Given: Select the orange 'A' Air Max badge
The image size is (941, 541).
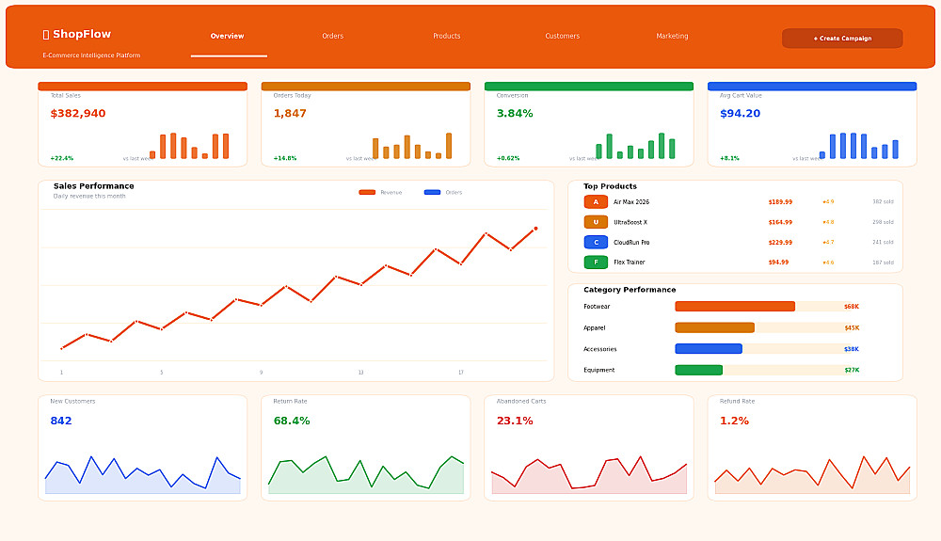Looking at the screenshot, I should pos(596,202).
